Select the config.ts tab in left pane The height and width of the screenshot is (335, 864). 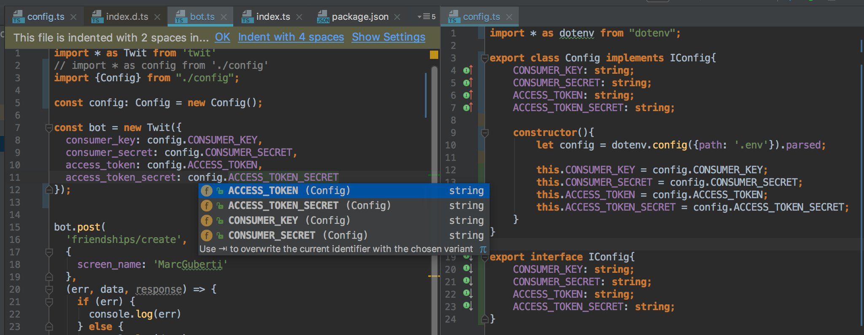tap(45, 17)
